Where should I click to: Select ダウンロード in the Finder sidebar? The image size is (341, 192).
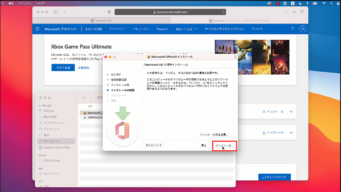pyautogui.click(x=51, y=141)
